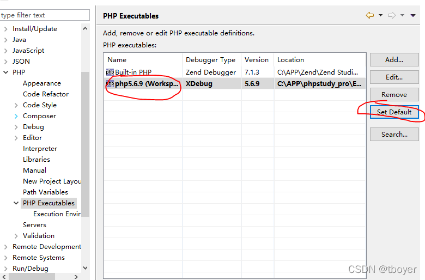This screenshot has height=280, width=425.
Task: Sort by the Location column header
Action: pos(320,59)
